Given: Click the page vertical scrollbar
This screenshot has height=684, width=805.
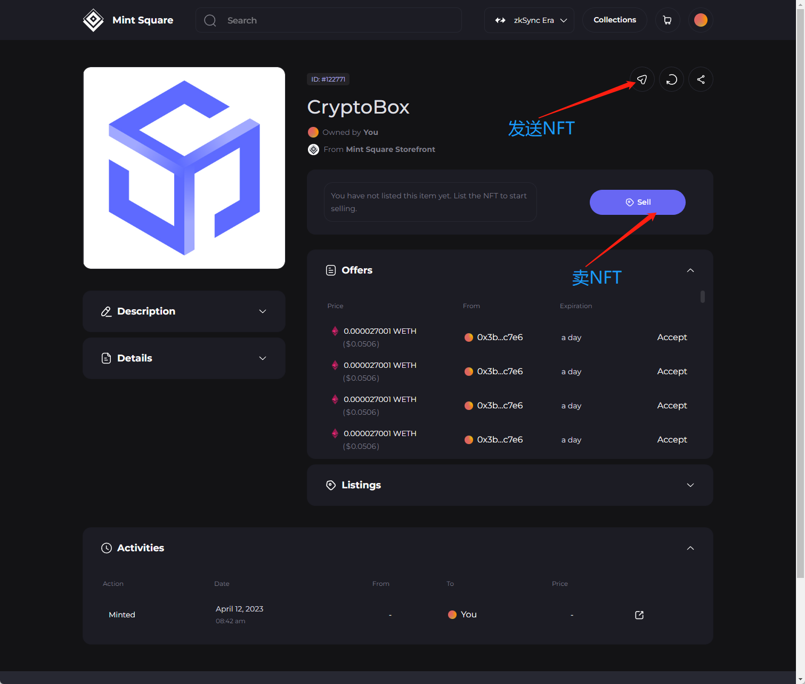Looking at the screenshot, I should [800, 293].
